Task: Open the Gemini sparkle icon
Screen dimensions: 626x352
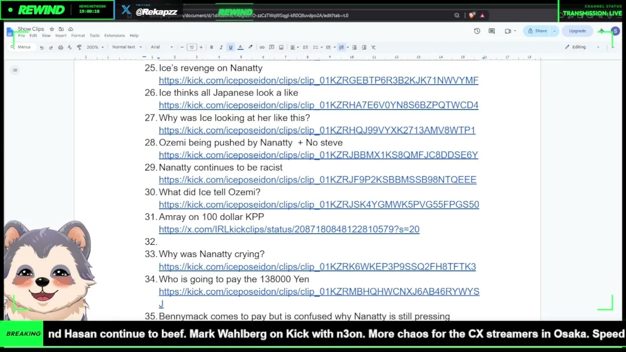Action: (x=602, y=31)
